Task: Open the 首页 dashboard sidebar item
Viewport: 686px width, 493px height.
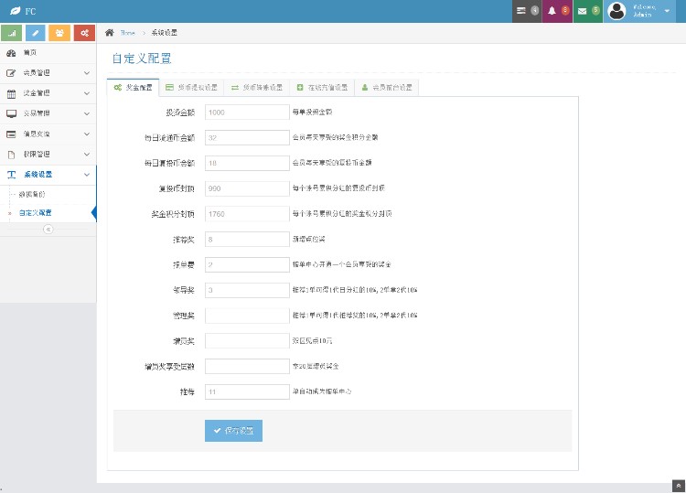Action: pos(48,53)
